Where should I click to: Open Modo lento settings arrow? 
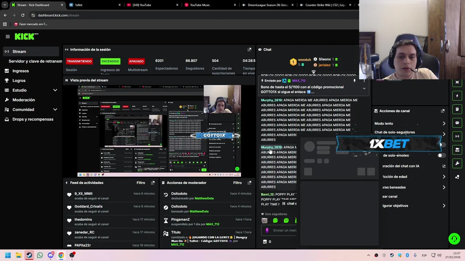point(444,124)
